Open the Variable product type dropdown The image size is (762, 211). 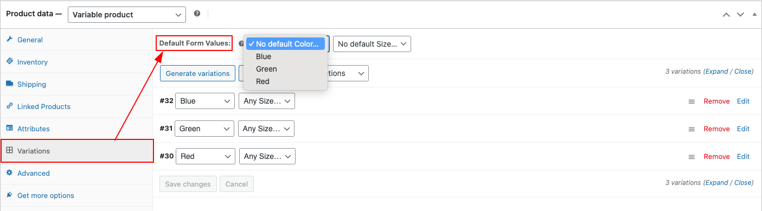pos(127,15)
